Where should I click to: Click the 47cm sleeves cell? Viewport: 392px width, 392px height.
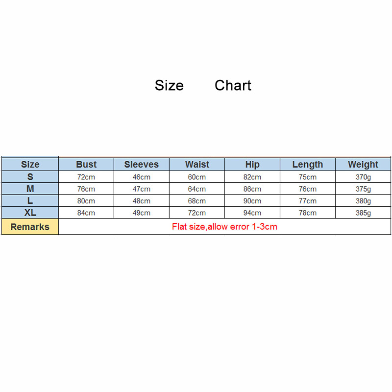tap(142, 189)
